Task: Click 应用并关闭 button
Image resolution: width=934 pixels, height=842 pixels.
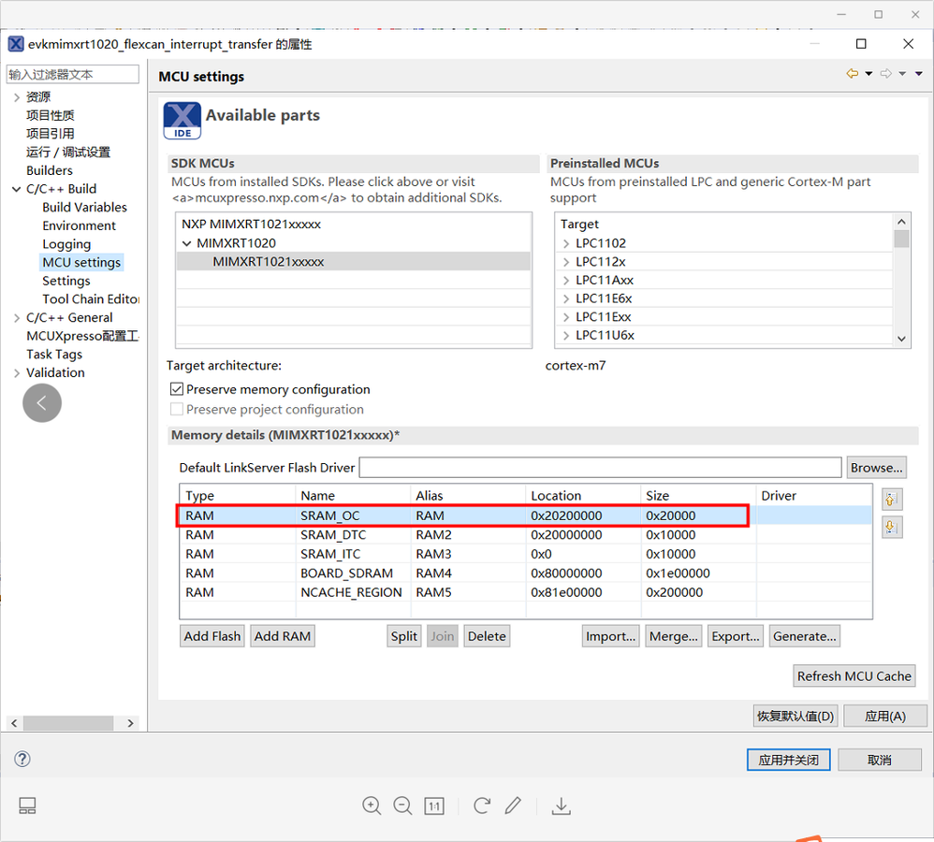Action: point(788,760)
